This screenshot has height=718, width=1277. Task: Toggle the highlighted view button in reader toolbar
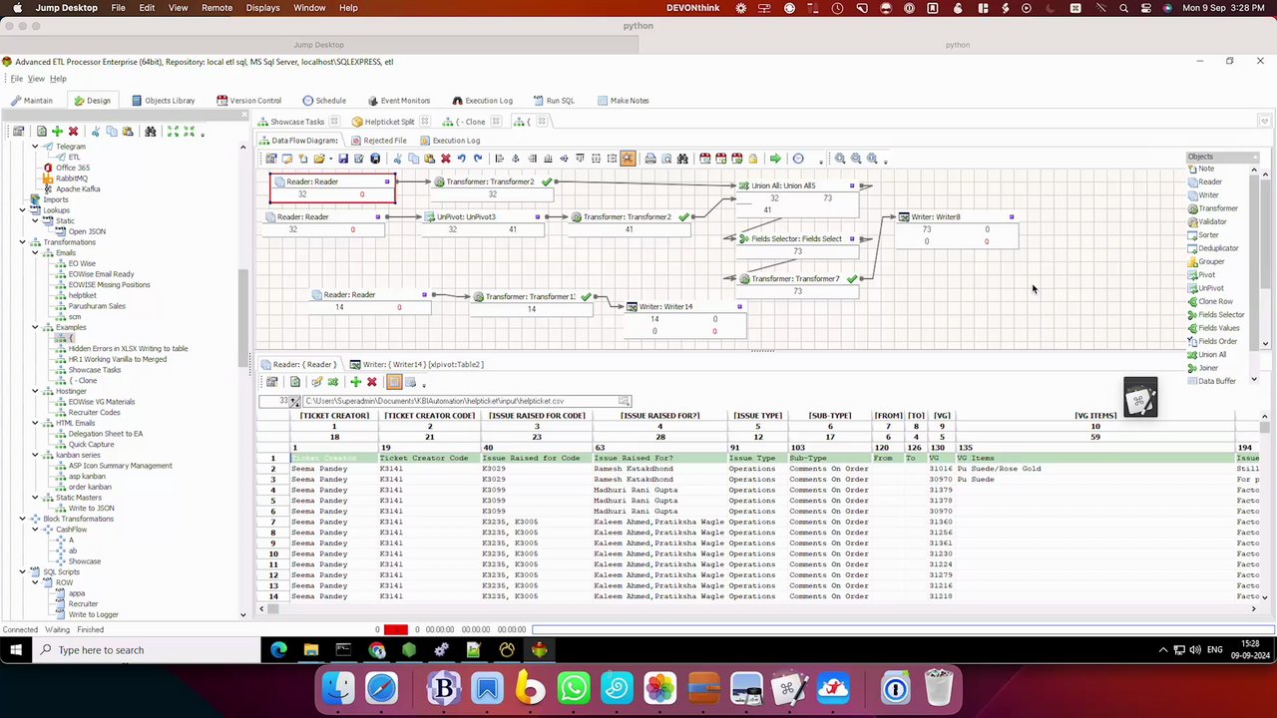pos(393,382)
